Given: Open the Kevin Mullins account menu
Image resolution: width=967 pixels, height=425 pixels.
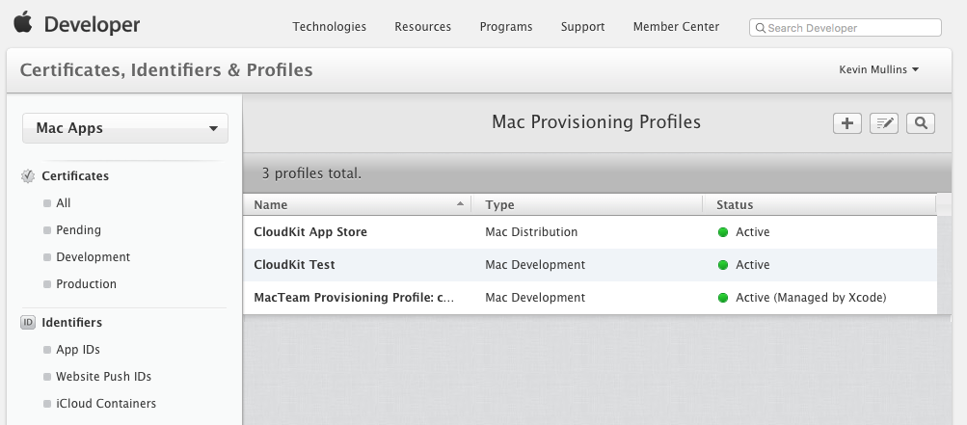Looking at the screenshot, I should [879, 69].
